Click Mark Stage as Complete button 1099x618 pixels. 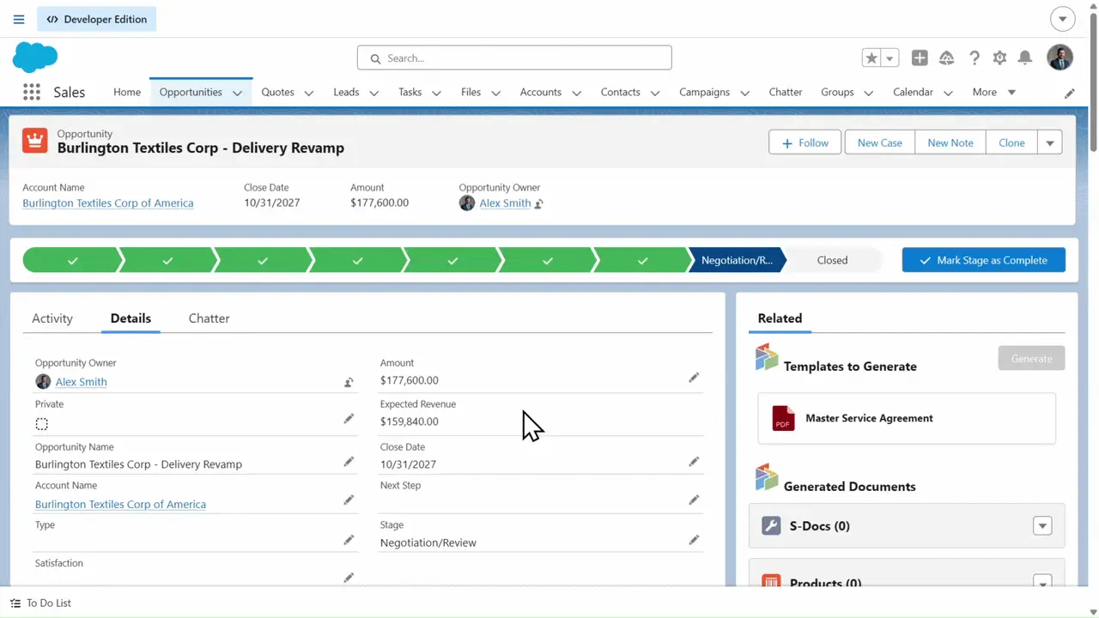tap(983, 260)
